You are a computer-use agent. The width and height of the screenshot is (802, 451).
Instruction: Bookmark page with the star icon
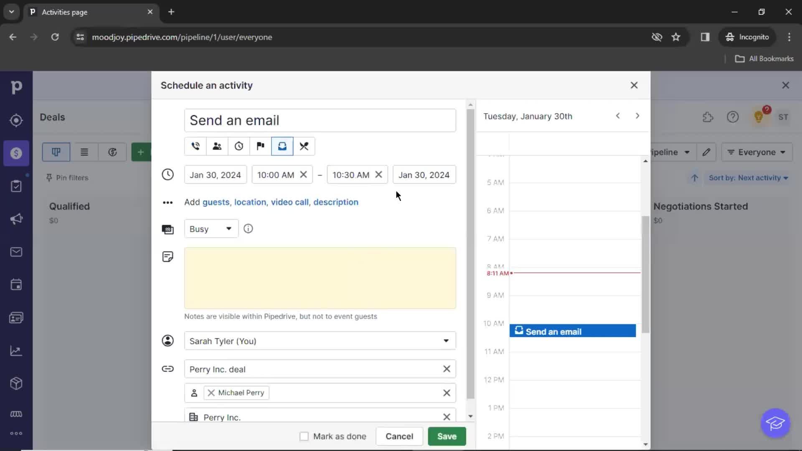click(676, 37)
